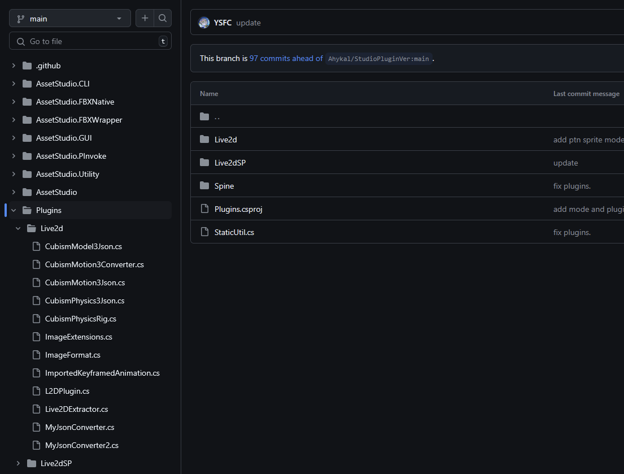This screenshot has height=474, width=624.
Task: Click the YSFC user avatar
Action: [204, 23]
